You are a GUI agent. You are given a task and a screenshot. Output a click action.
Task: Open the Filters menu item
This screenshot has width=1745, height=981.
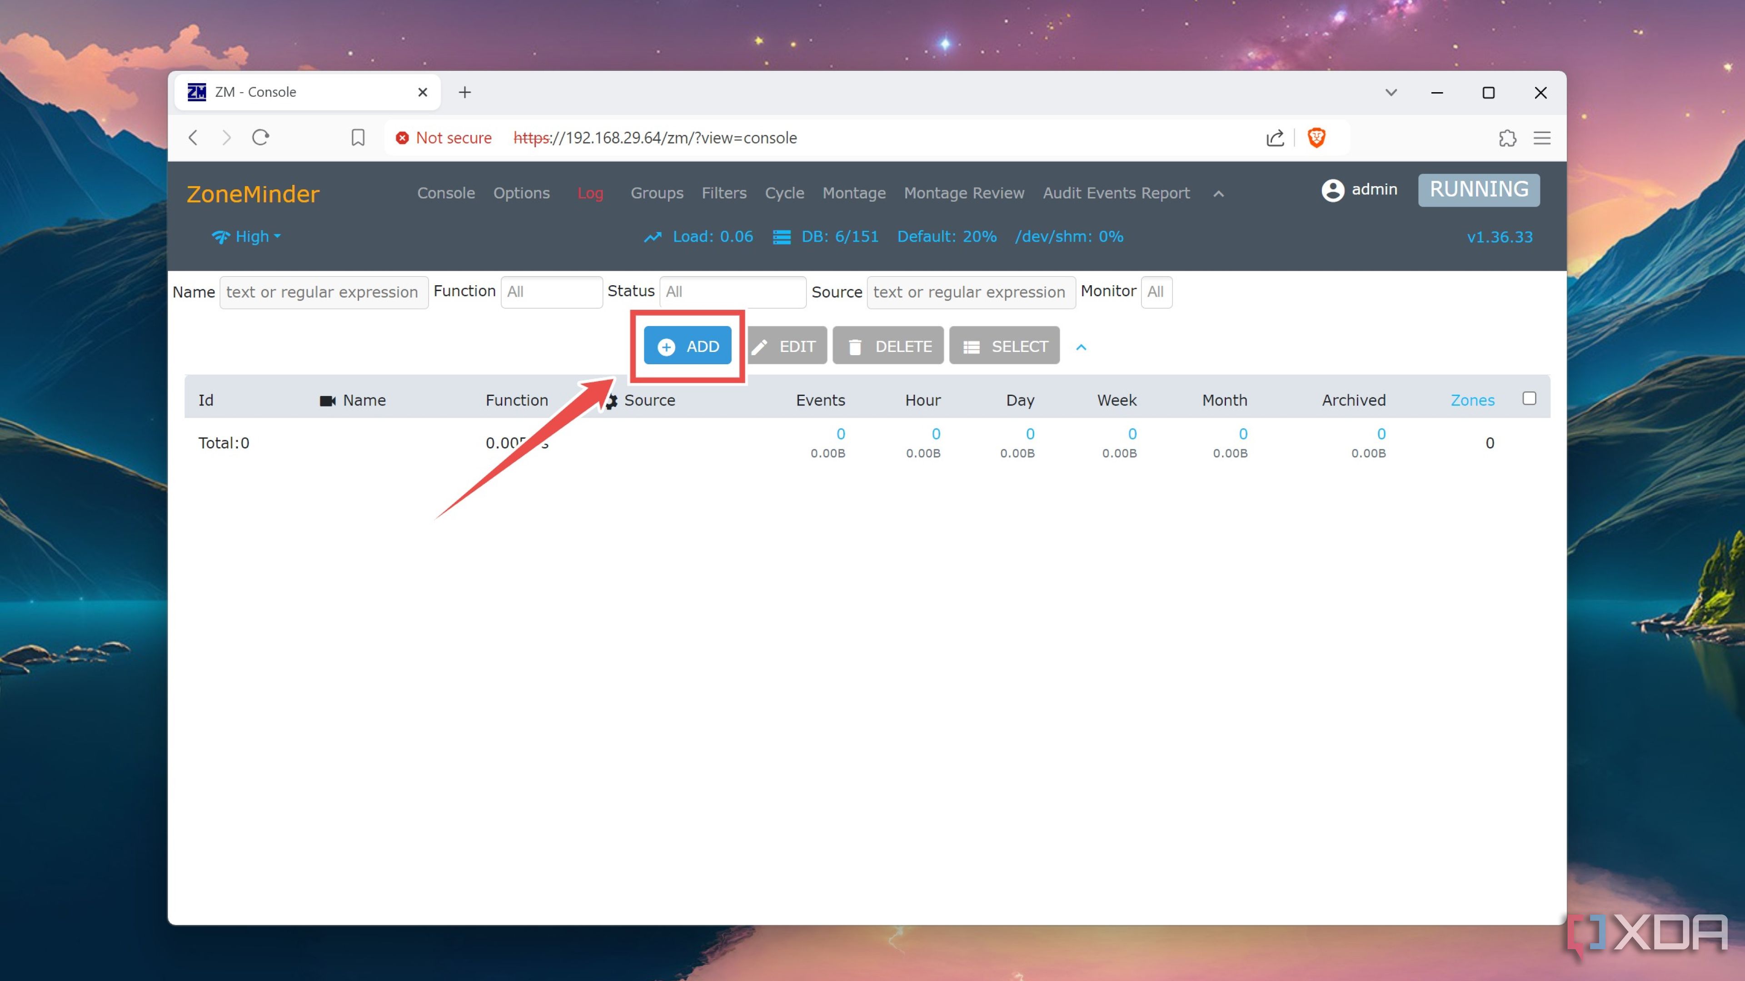point(723,193)
